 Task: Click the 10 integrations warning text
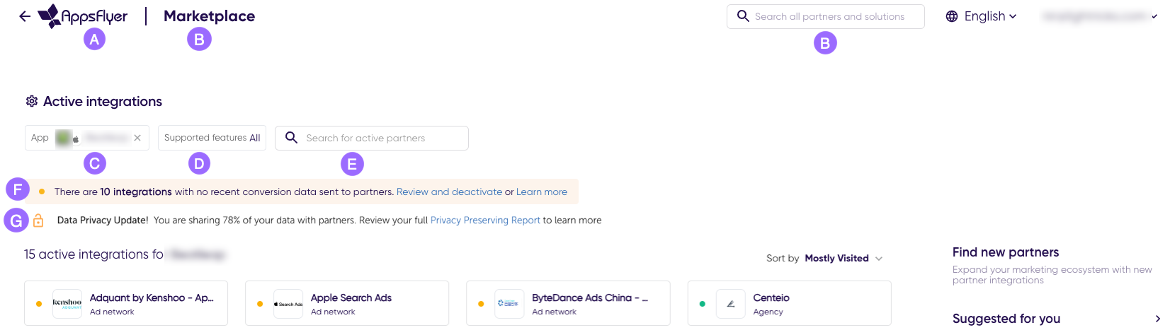coord(136,191)
